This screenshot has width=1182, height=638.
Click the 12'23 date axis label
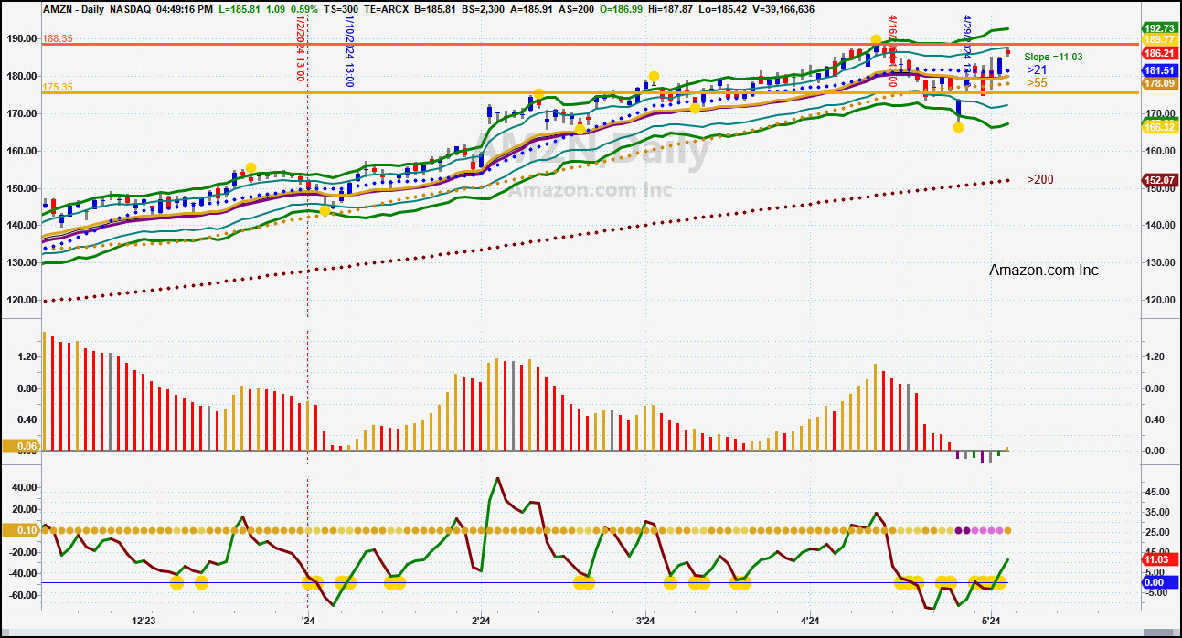144,621
